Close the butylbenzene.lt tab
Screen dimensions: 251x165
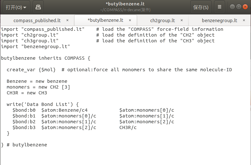coord(130,20)
